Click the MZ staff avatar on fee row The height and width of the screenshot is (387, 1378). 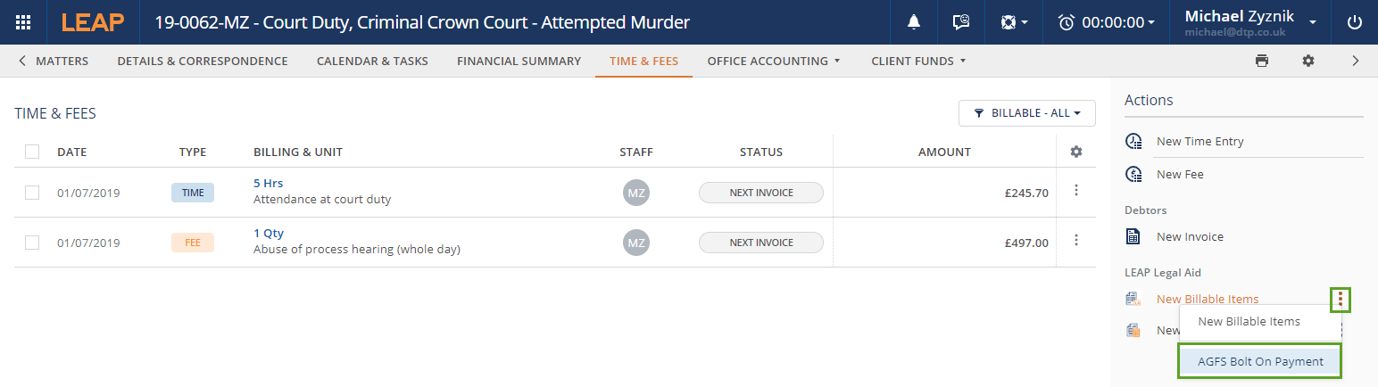636,243
